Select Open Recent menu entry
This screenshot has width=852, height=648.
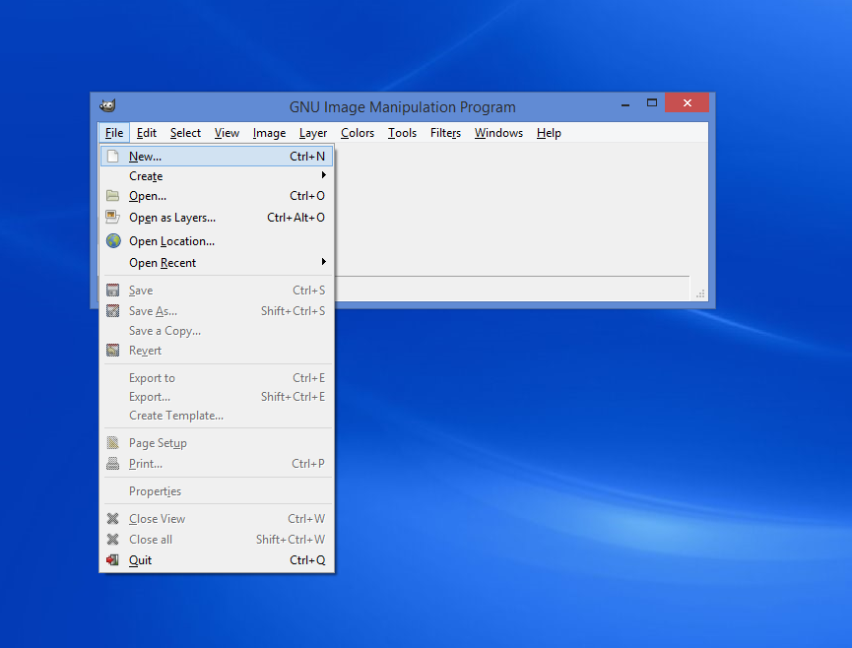[217, 262]
